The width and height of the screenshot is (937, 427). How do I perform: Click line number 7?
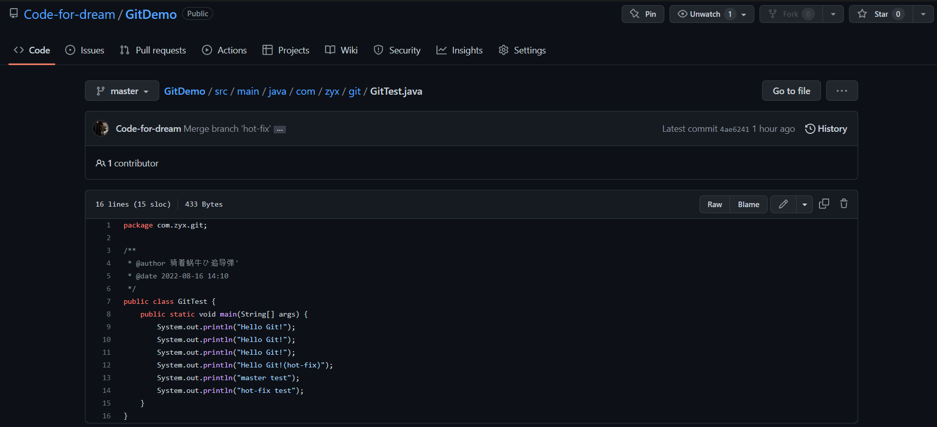coord(108,301)
